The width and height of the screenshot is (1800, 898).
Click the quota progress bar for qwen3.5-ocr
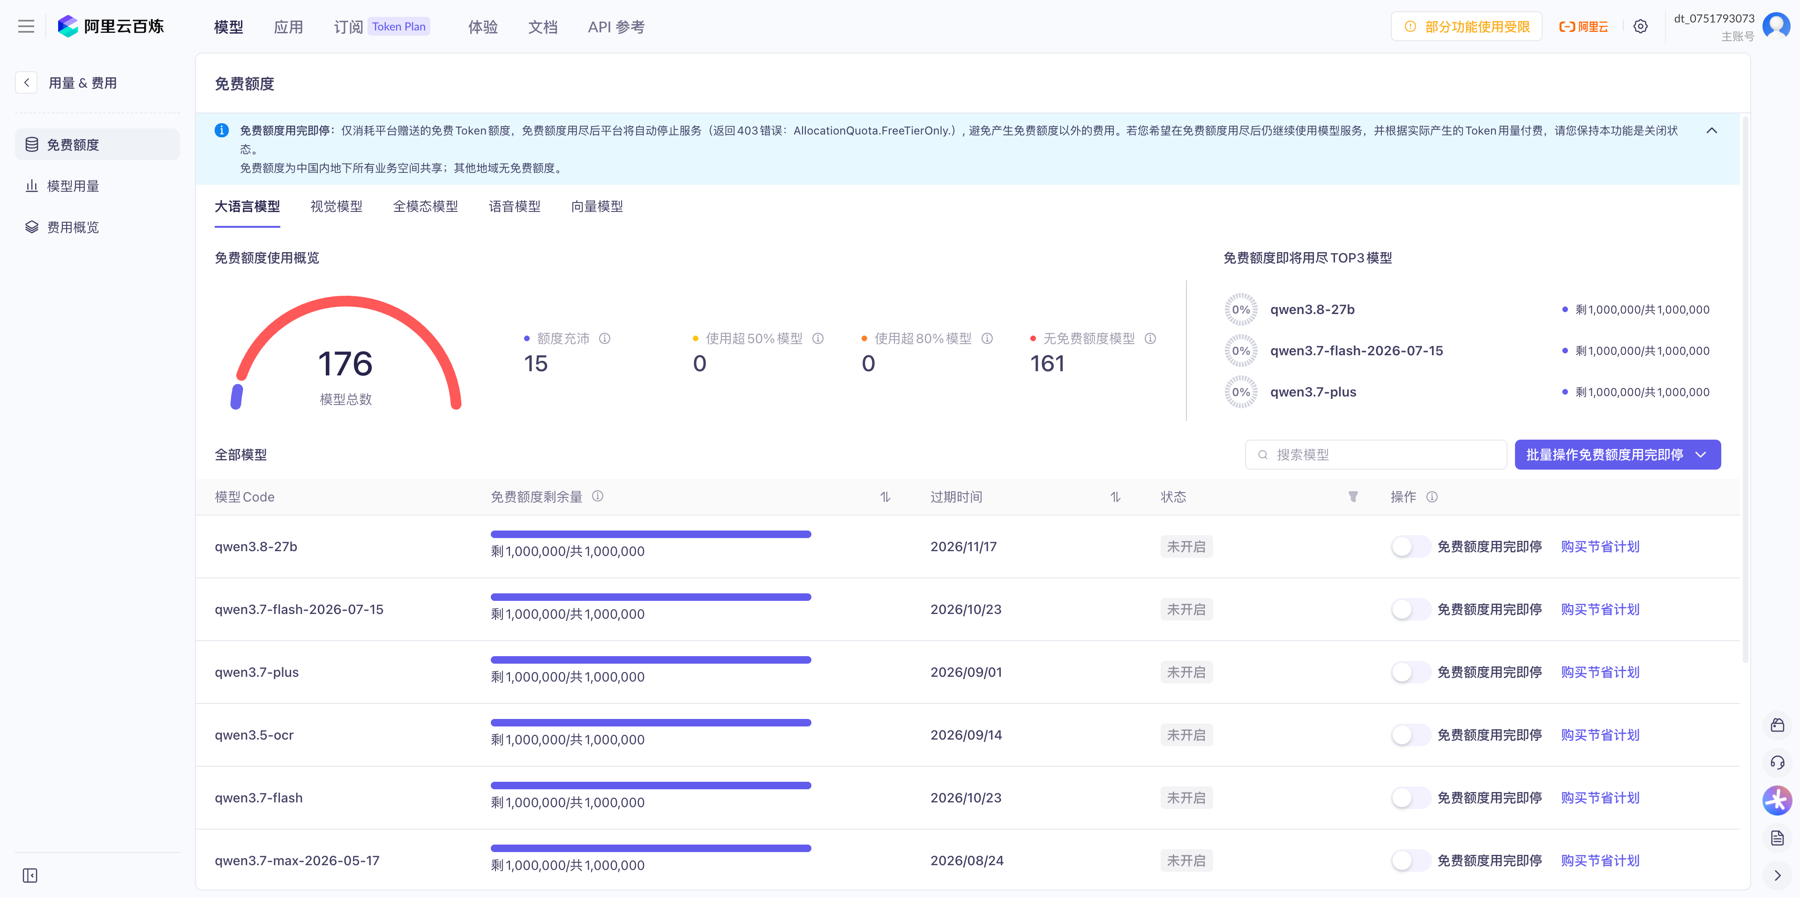[651, 723]
